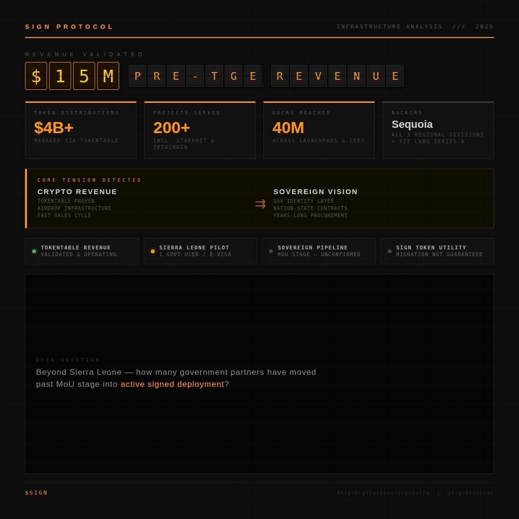Screen dimensions: 519x519
Task: Open the Token Distributions $4B+ card
Action: 81,130
